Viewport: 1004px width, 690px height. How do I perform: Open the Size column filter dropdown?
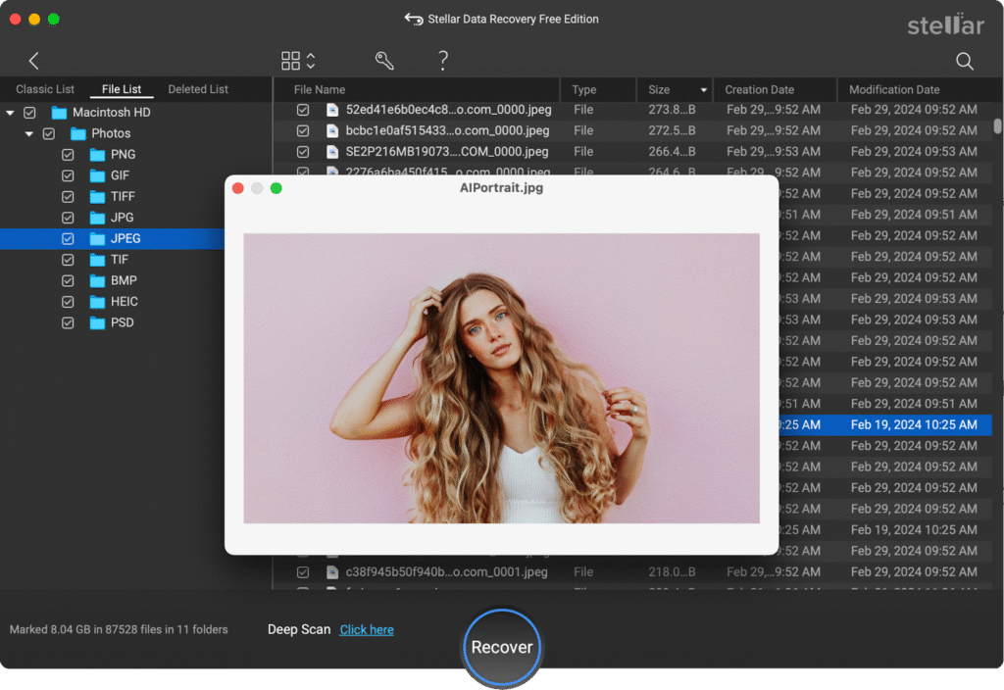pos(704,89)
